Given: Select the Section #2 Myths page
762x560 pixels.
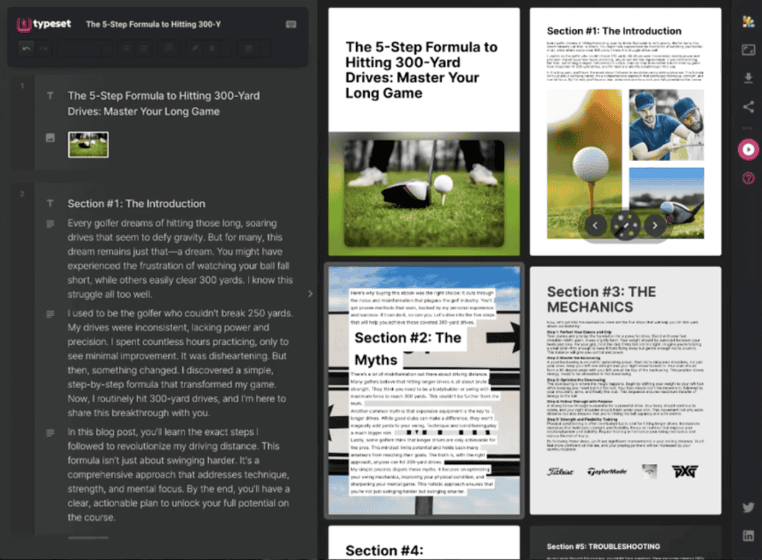Looking at the screenshot, I should click(424, 389).
